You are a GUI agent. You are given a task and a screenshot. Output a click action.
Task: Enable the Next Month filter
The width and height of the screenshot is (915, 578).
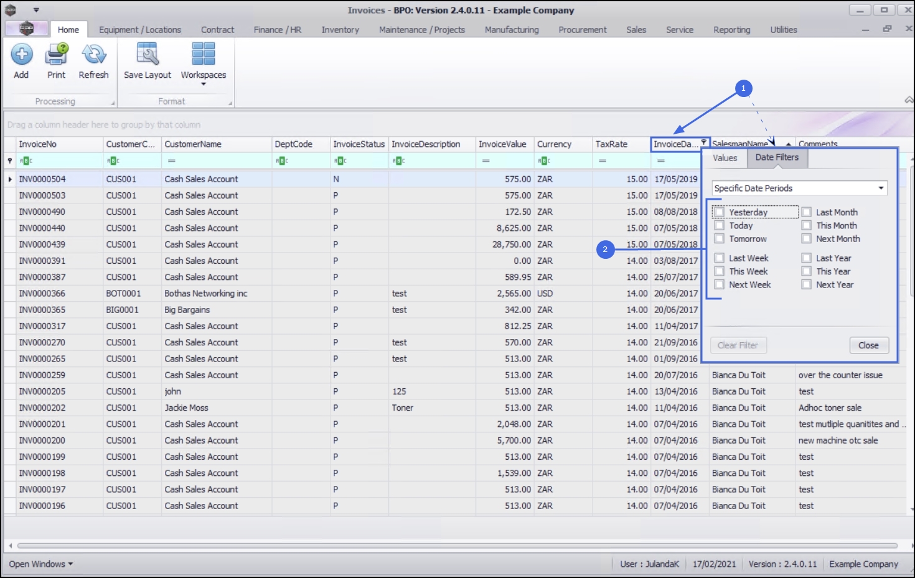(x=807, y=238)
